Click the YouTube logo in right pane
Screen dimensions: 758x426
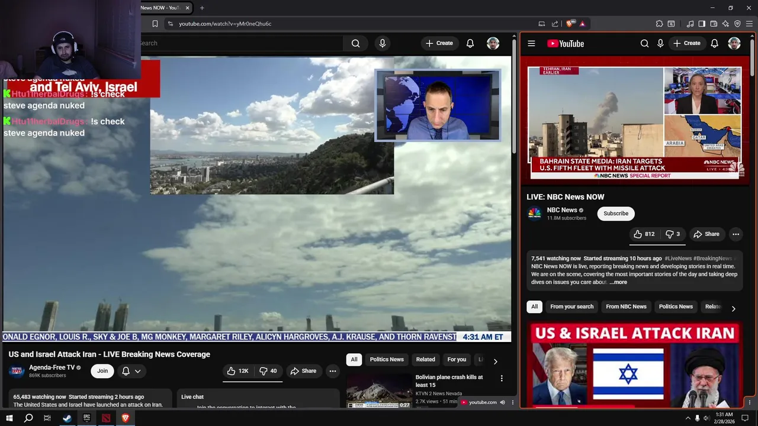(x=566, y=43)
